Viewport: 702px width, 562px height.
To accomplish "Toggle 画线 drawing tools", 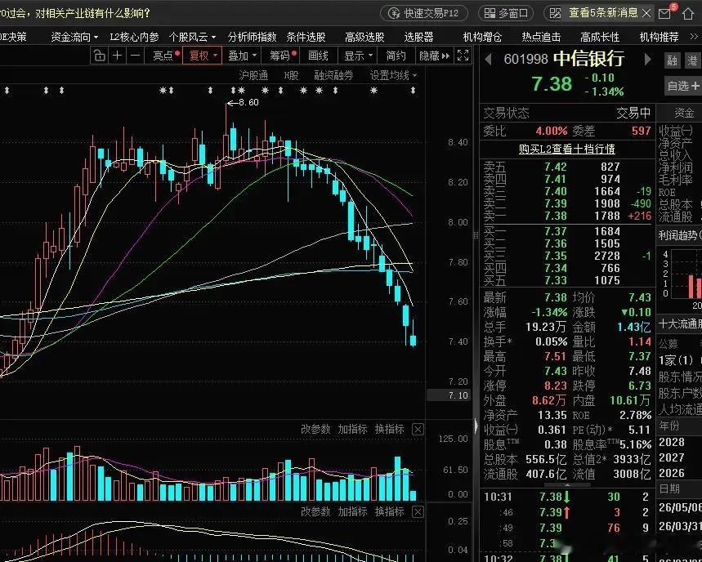I will (319, 56).
